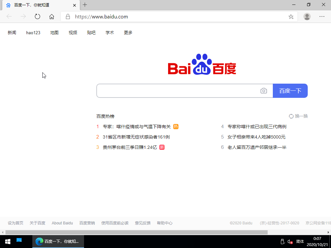This screenshot has width=331, height=248.
Task: Click the browser forward arrow
Action: click(x=23, y=16)
